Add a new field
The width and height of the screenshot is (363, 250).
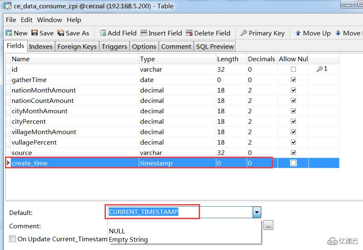(118, 33)
